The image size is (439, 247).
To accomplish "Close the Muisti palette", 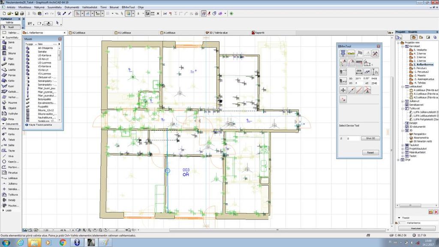I will point(60,39).
